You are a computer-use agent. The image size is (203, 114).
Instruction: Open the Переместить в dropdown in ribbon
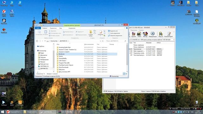coord(69,32)
